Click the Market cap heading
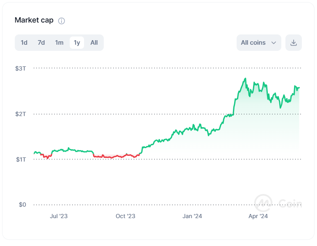The width and height of the screenshot is (317, 246). 34,20
